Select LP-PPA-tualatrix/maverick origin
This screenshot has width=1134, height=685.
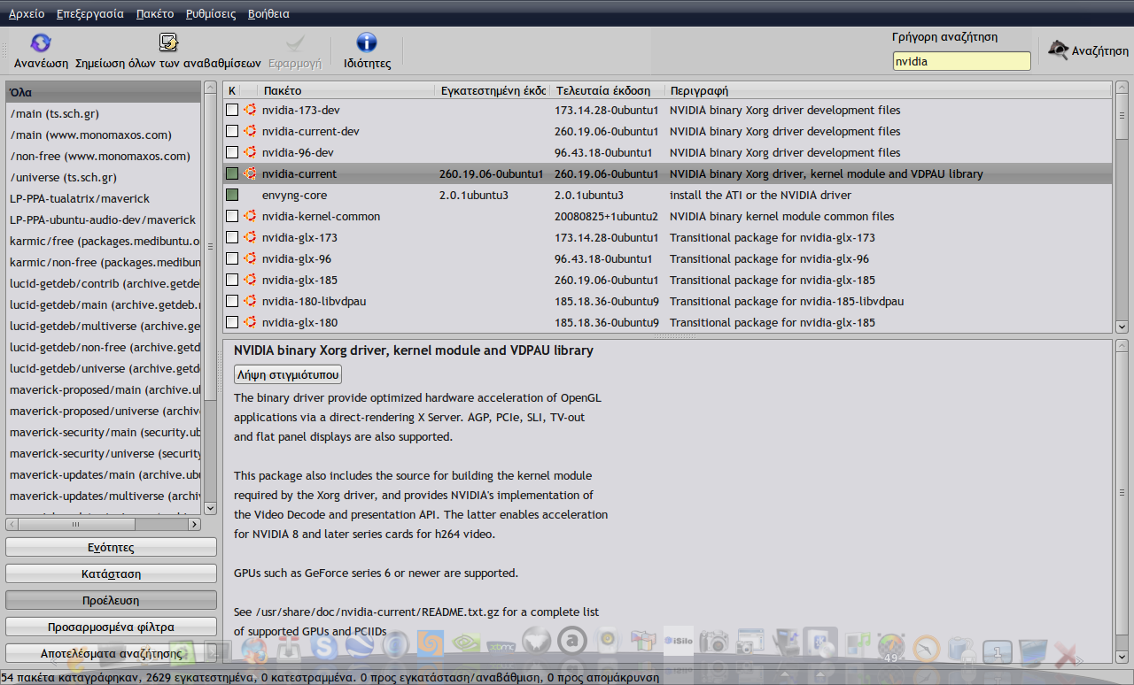(x=104, y=198)
